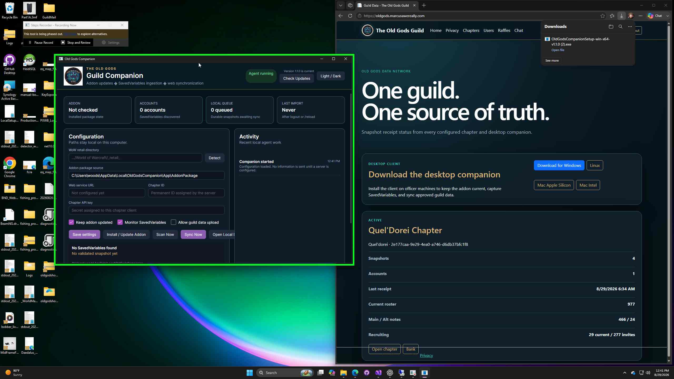Open Microsoft 365 Copilot taskbar icon

point(332,373)
